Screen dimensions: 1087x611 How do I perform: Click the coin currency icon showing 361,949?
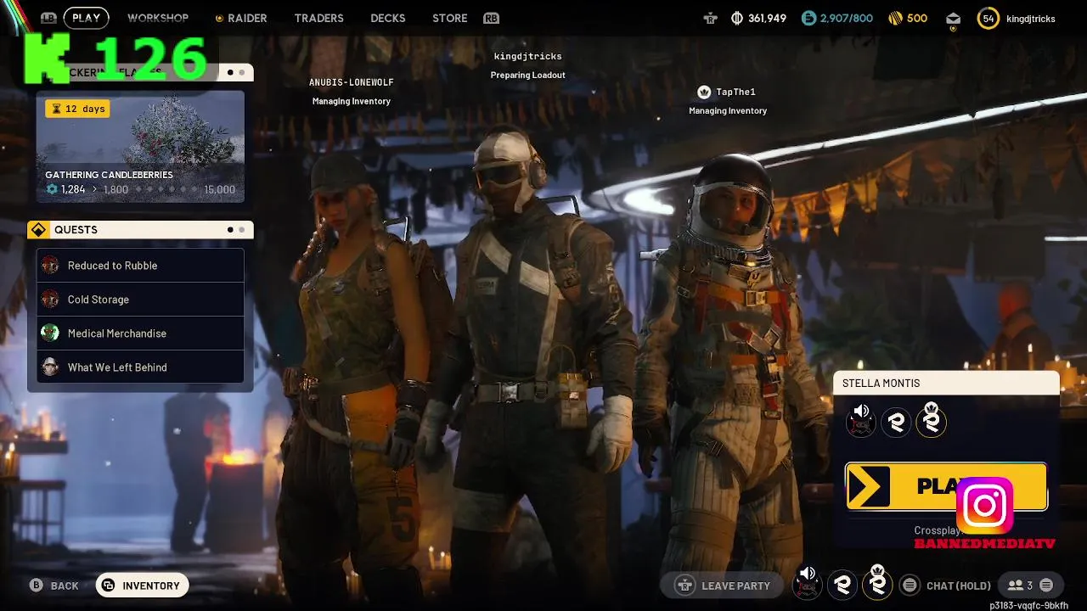[736, 18]
